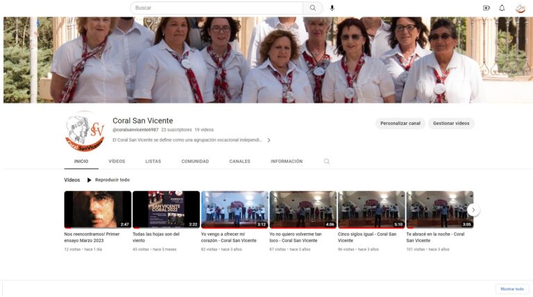
Task: Click the Gestionar vídeos button
Action: 451,124
